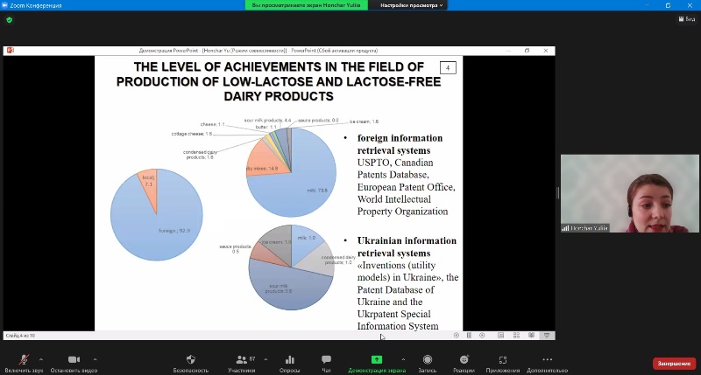Click previous slide arrow in PowerPoint status bar
701x375 pixels.
click(x=456, y=336)
